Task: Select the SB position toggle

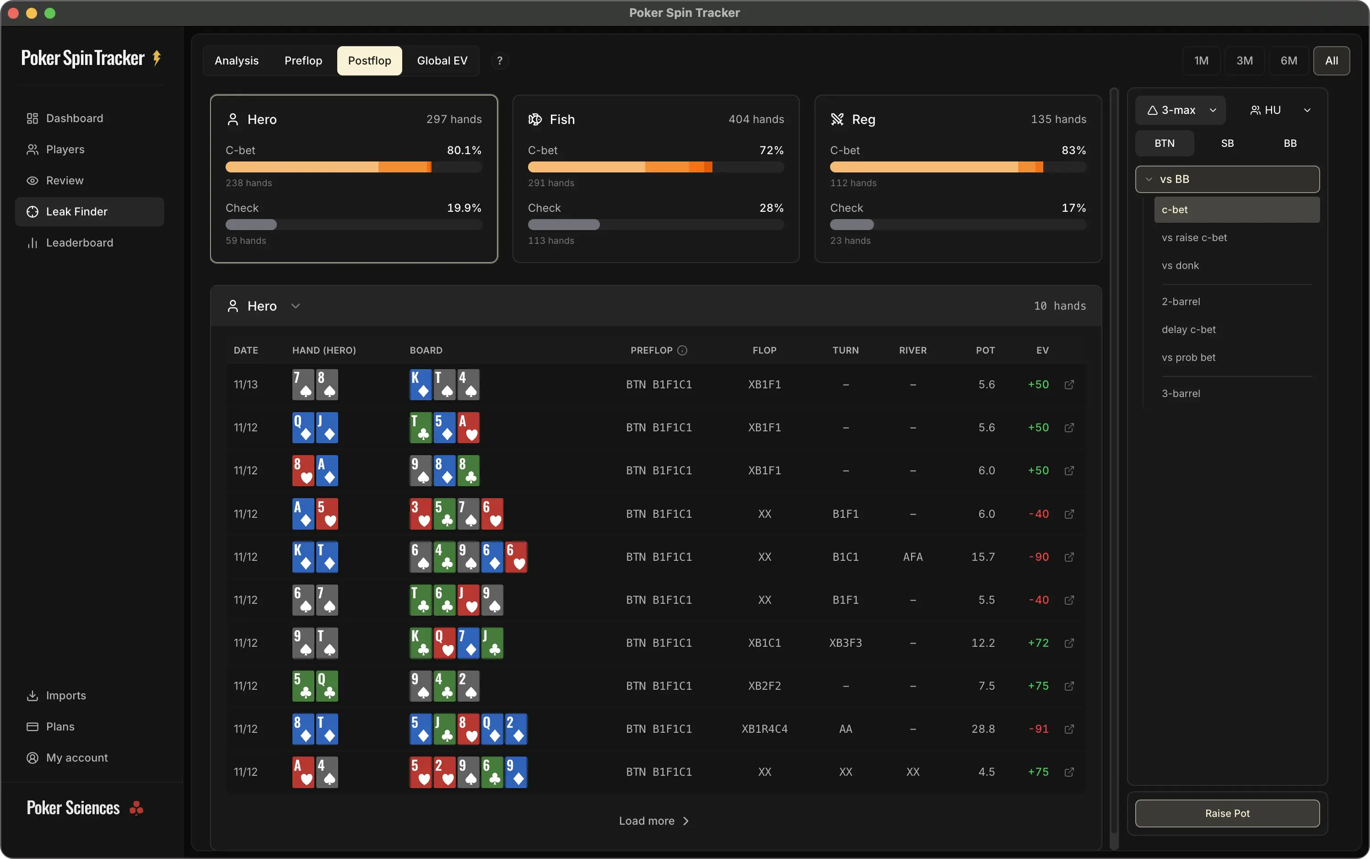Action: (1227, 143)
